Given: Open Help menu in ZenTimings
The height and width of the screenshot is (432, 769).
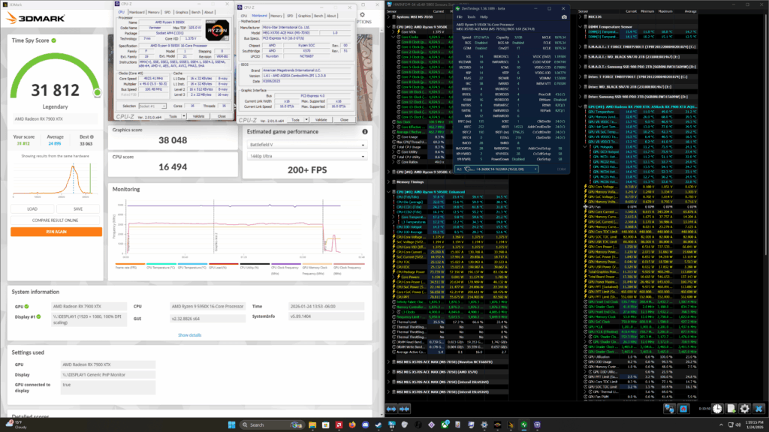Looking at the screenshot, I should [x=484, y=16].
